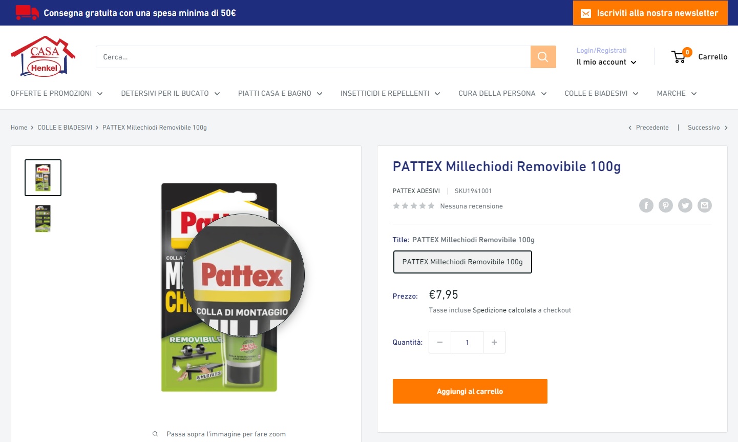The height and width of the screenshot is (442, 738).
Task: Click the Casa Henkel logo
Action: (x=43, y=56)
